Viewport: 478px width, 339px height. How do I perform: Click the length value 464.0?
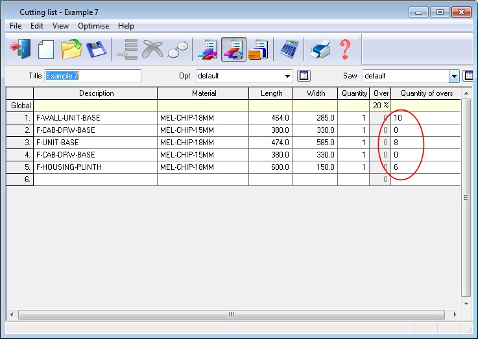click(270, 118)
